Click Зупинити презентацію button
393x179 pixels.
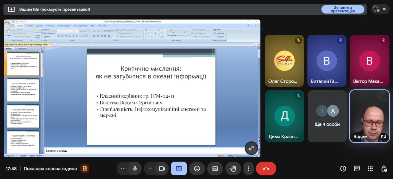(343, 9)
